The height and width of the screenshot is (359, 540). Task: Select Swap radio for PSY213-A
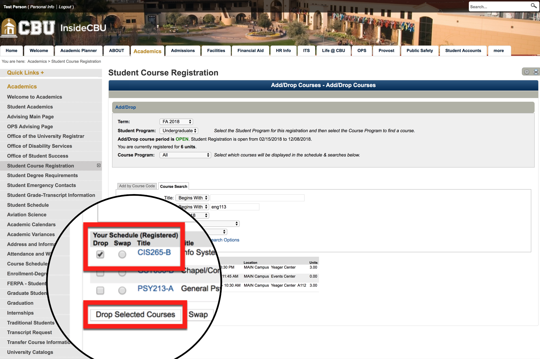click(x=122, y=290)
